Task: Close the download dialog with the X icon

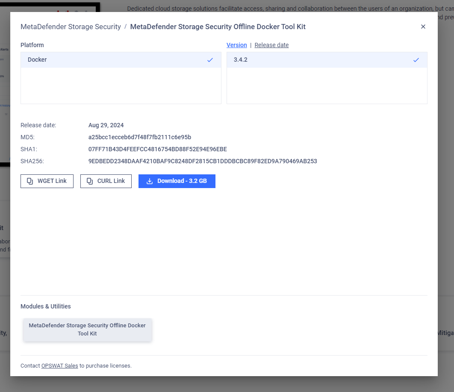Action: (423, 27)
